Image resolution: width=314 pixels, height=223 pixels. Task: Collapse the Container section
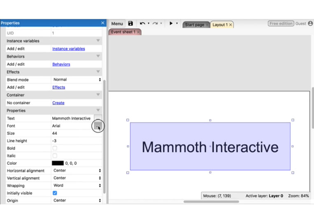[98, 94]
